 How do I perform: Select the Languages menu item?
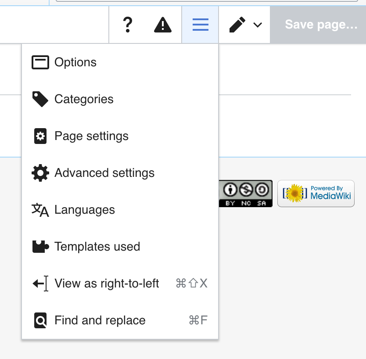coord(85,210)
